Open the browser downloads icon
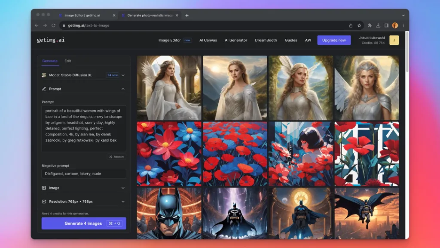This screenshot has width=440, height=248. click(x=378, y=25)
